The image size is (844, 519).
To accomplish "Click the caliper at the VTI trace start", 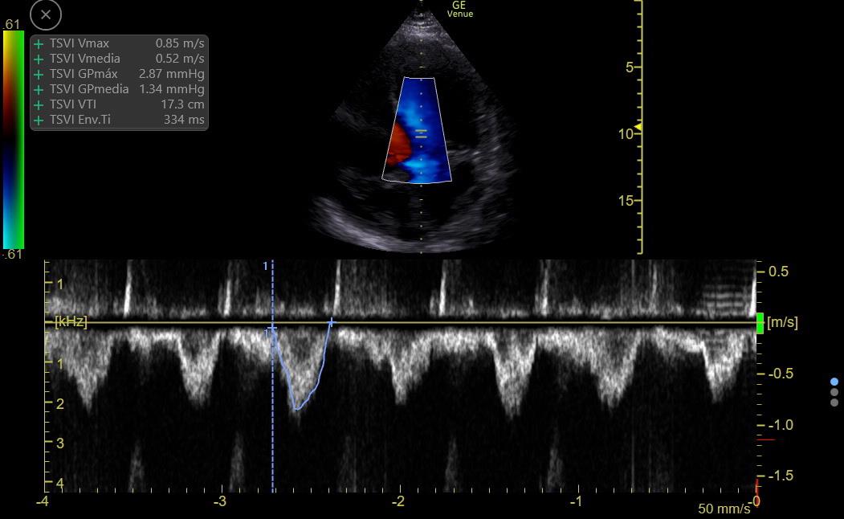I will pyautogui.click(x=271, y=328).
